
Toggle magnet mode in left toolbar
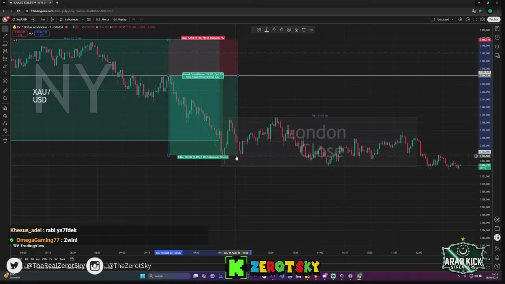[5, 108]
